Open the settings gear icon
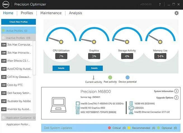The height and width of the screenshot is (133, 183). 177,13
